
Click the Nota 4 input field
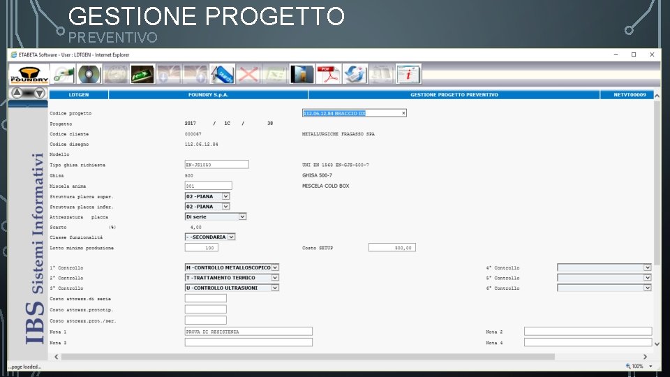(x=588, y=342)
